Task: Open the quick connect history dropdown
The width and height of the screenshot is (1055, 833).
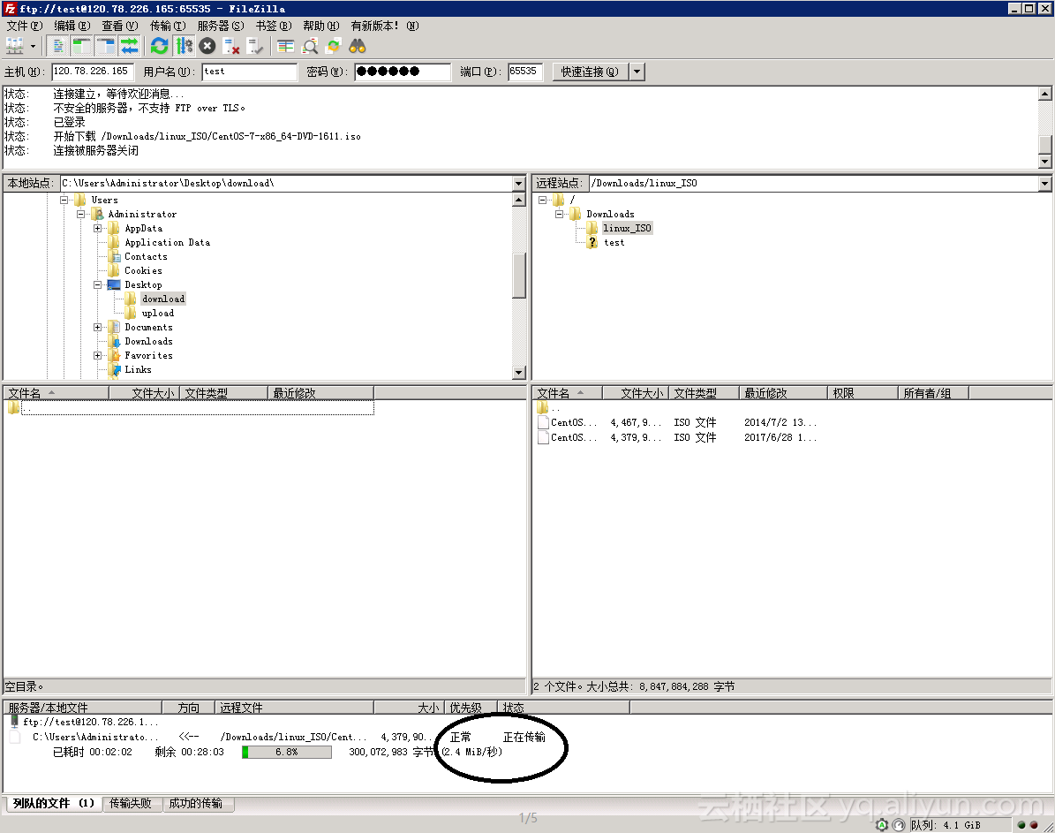Action: [x=637, y=72]
